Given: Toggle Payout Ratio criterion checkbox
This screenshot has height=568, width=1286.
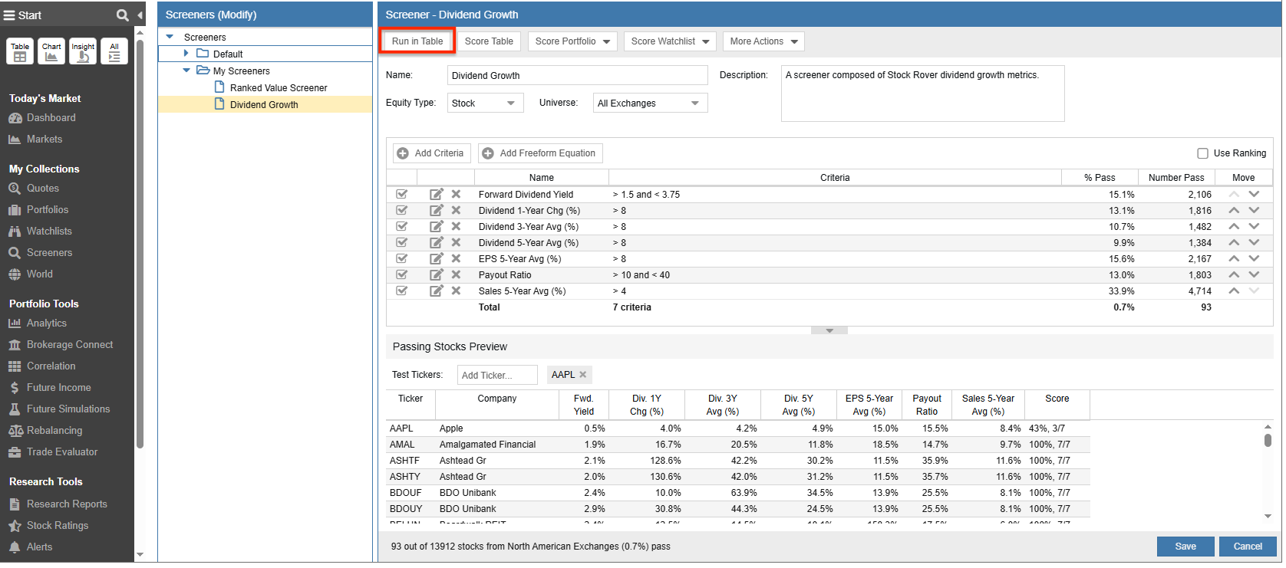Looking at the screenshot, I should pyautogui.click(x=401, y=274).
